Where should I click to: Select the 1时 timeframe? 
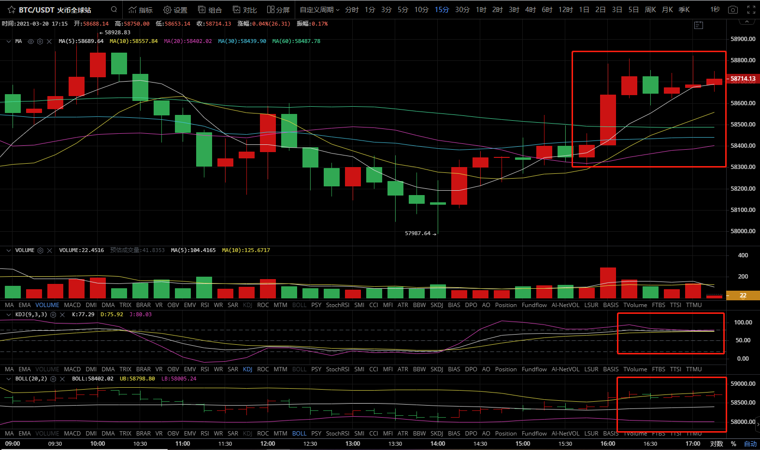pyautogui.click(x=481, y=10)
